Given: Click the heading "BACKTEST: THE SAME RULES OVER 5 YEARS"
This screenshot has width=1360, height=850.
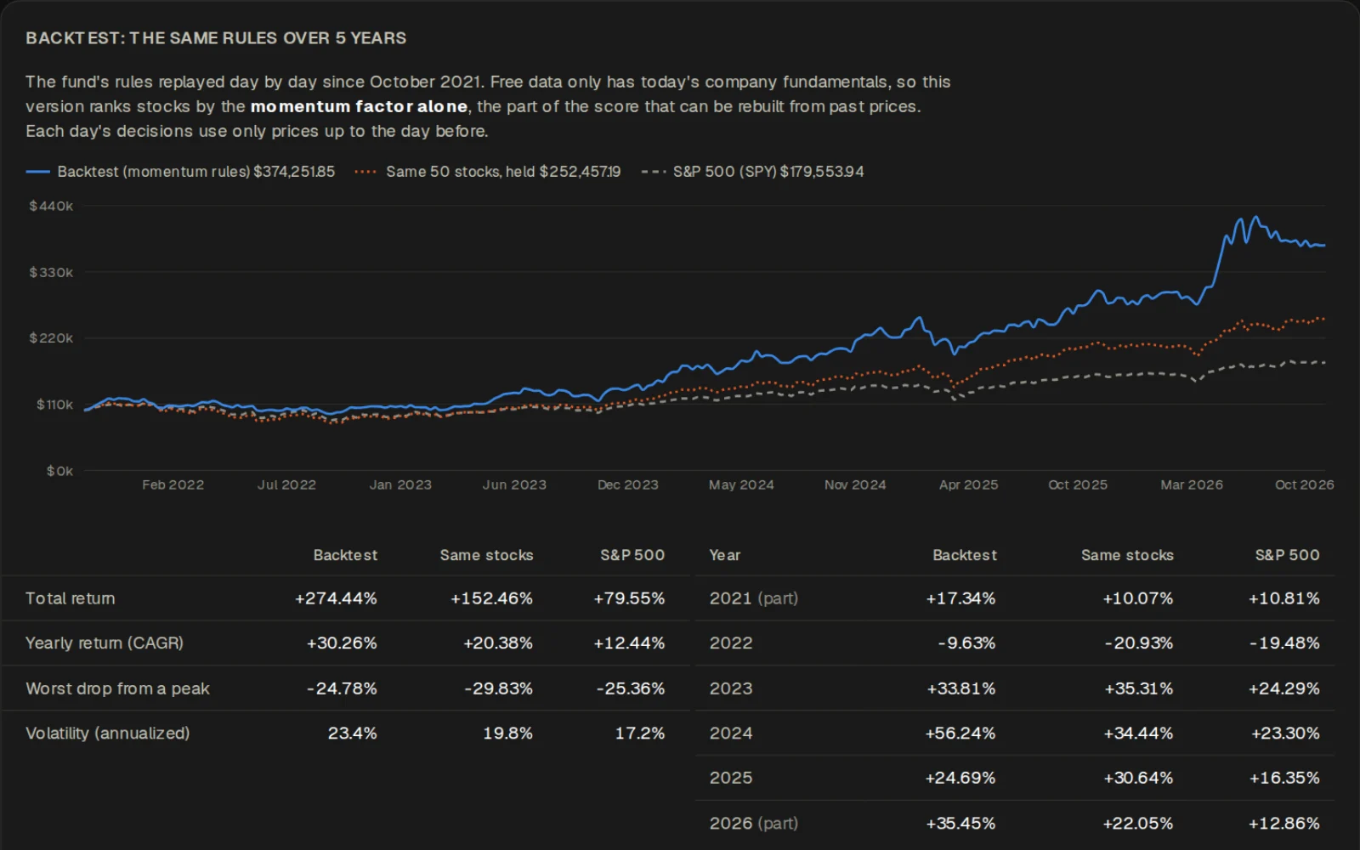Looking at the screenshot, I should (x=216, y=38).
